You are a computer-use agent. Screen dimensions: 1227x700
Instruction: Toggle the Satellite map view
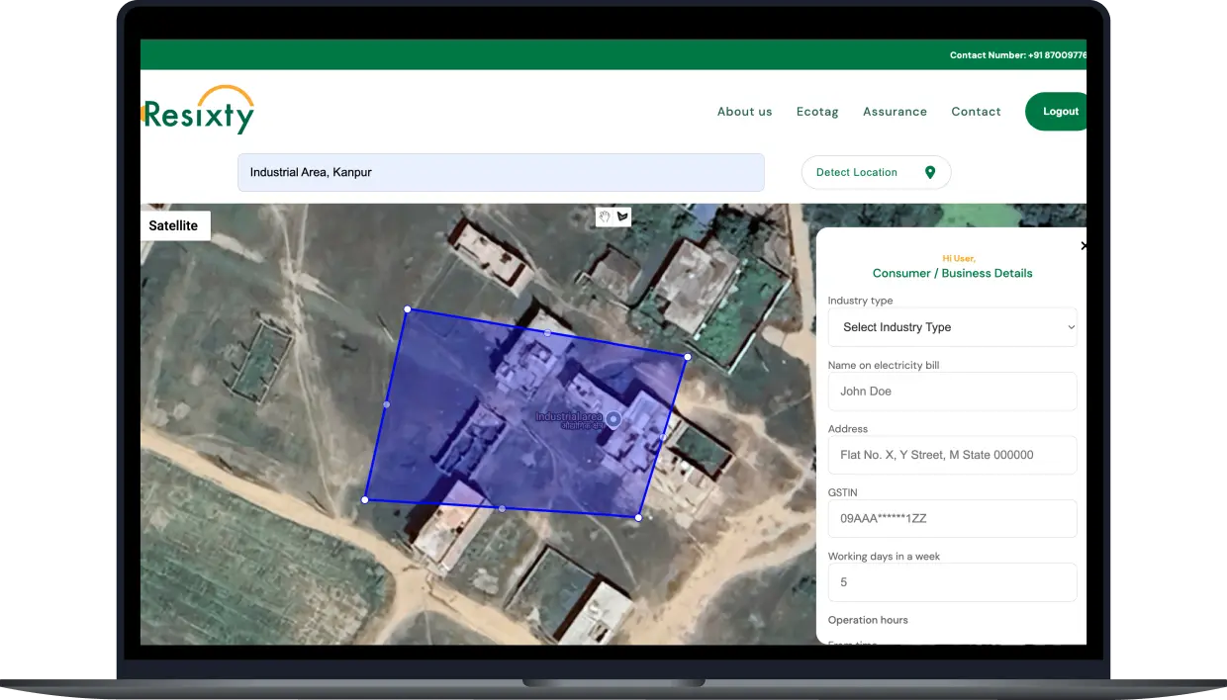tap(174, 225)
